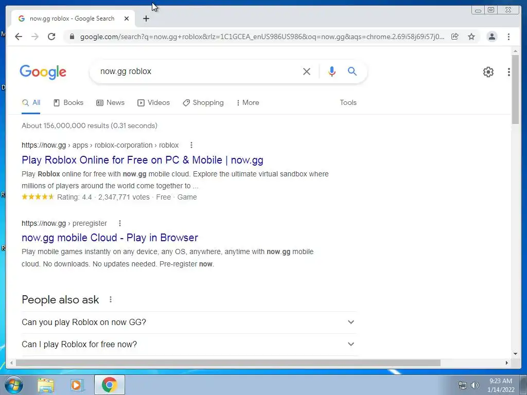Click the browser forward arrow
The height and width of the screenshot is (395, 527).
click(x=35, y=37)
